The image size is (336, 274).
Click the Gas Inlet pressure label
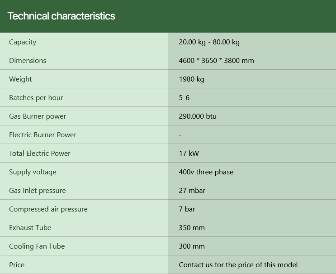tap(38, 191)
